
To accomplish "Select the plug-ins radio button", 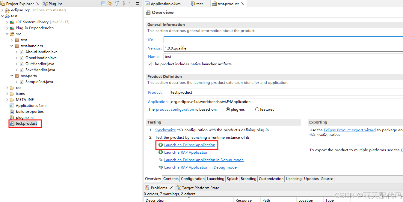I will pos(228,110).
